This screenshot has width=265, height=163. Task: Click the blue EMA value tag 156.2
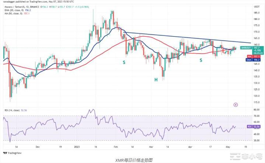pyautogui.click(x=248, y=59)
